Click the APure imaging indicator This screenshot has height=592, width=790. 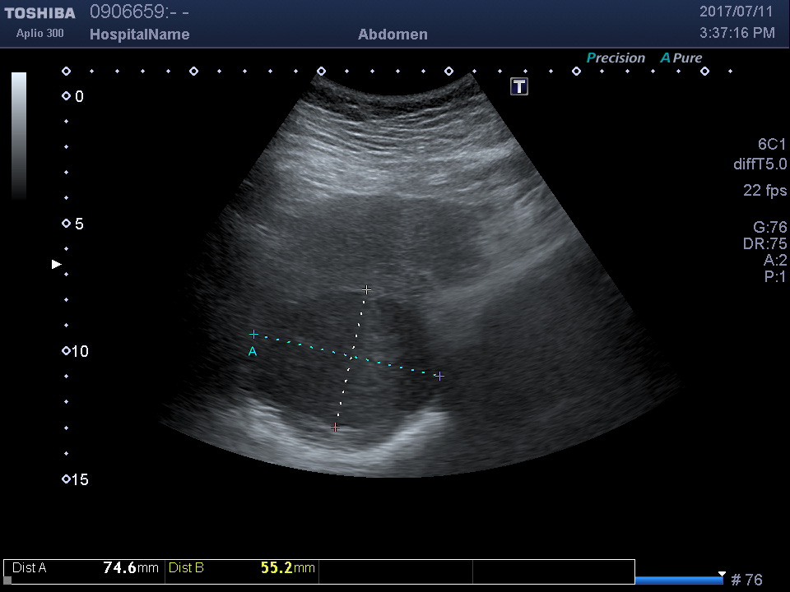[x=681, y=58]
